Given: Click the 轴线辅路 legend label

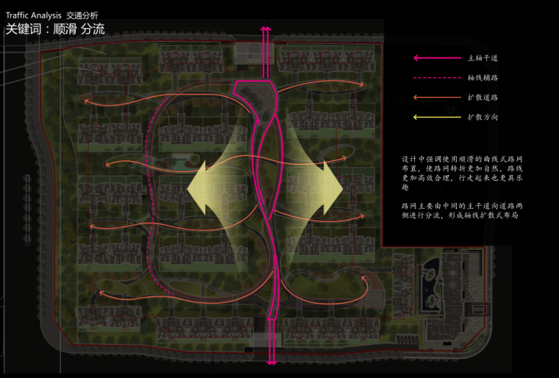Looking at the screenshot, I should 482,78.
